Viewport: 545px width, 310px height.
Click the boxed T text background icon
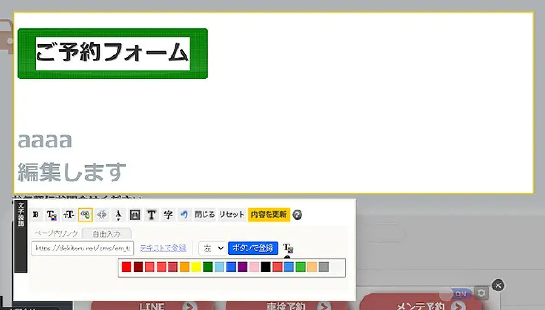tap(135, 215)
